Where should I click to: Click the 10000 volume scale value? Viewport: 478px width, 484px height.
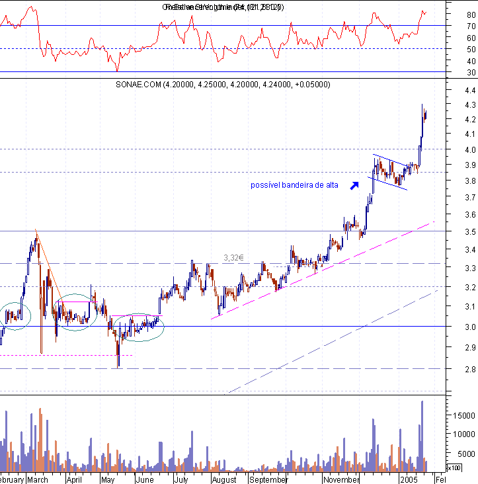coord(464,434)
